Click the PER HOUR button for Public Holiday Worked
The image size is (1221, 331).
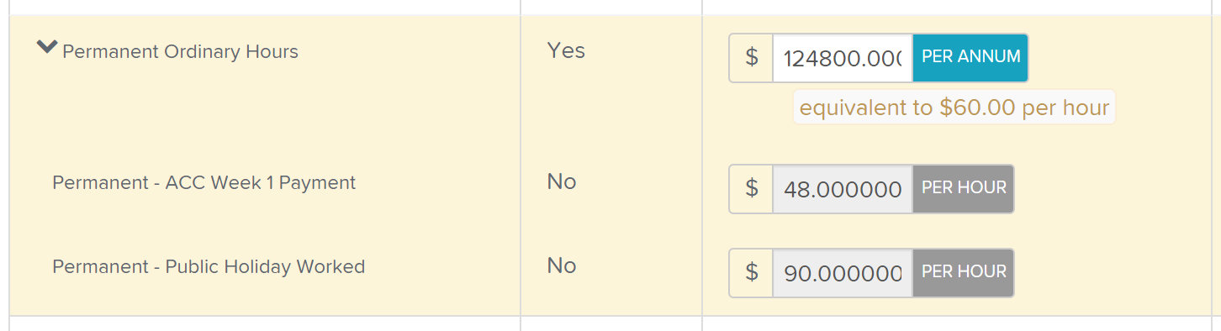click(x=964, y=273)
